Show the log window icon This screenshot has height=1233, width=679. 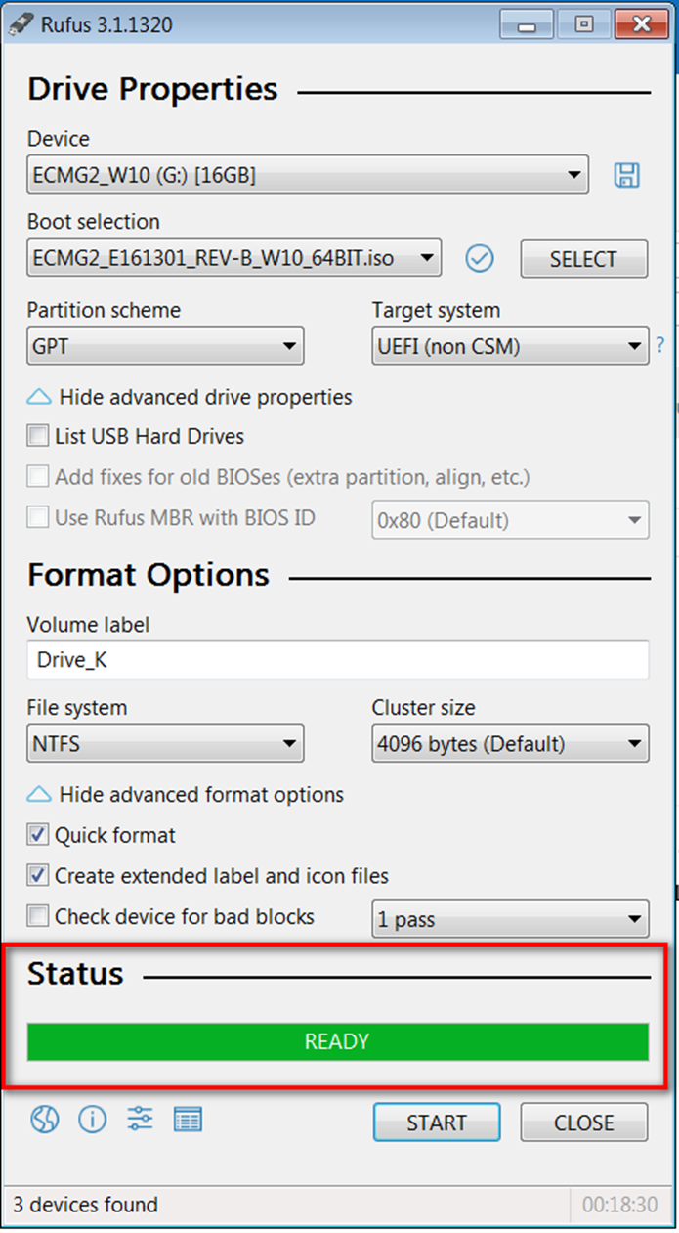click(188, 1120)
